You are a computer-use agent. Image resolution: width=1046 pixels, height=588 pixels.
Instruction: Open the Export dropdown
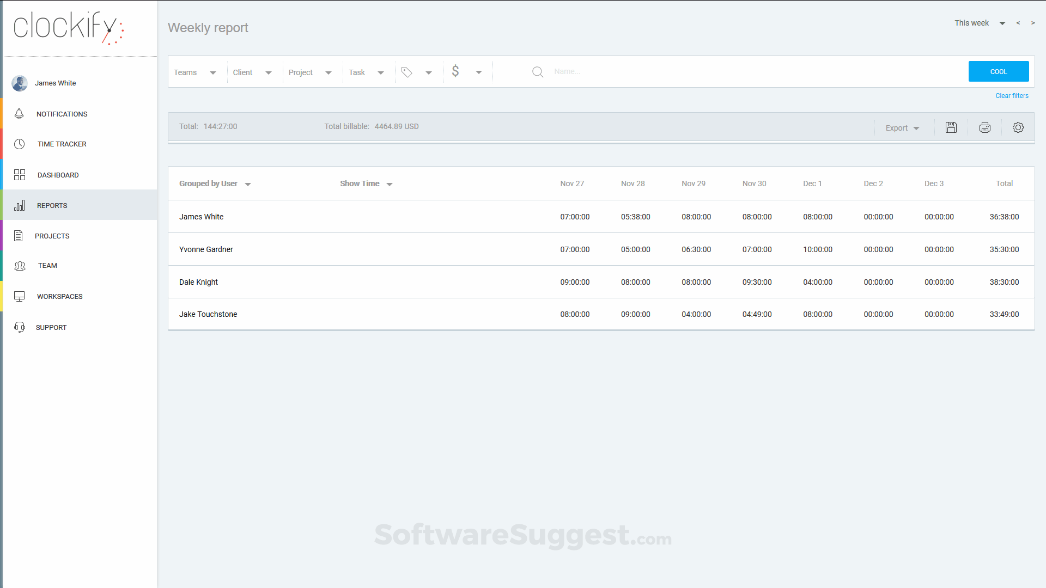pyautogui.click(x=902, y=128)
